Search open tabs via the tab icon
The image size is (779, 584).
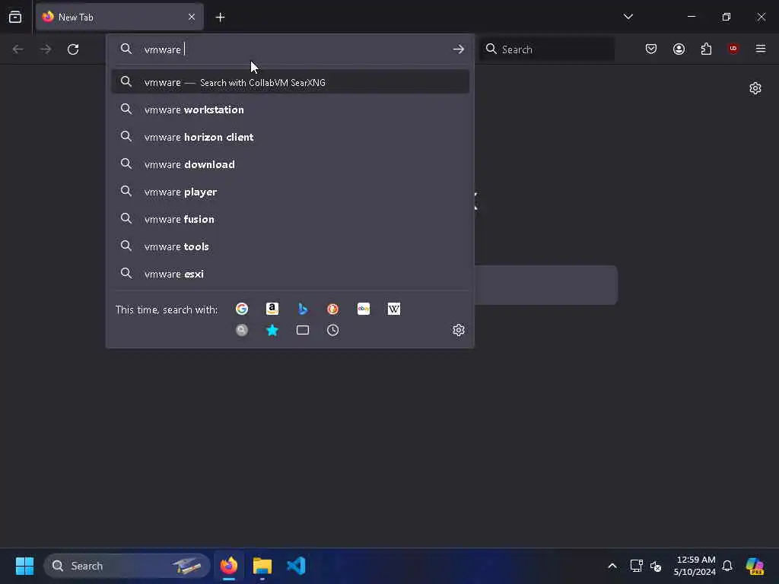point(303,330)
